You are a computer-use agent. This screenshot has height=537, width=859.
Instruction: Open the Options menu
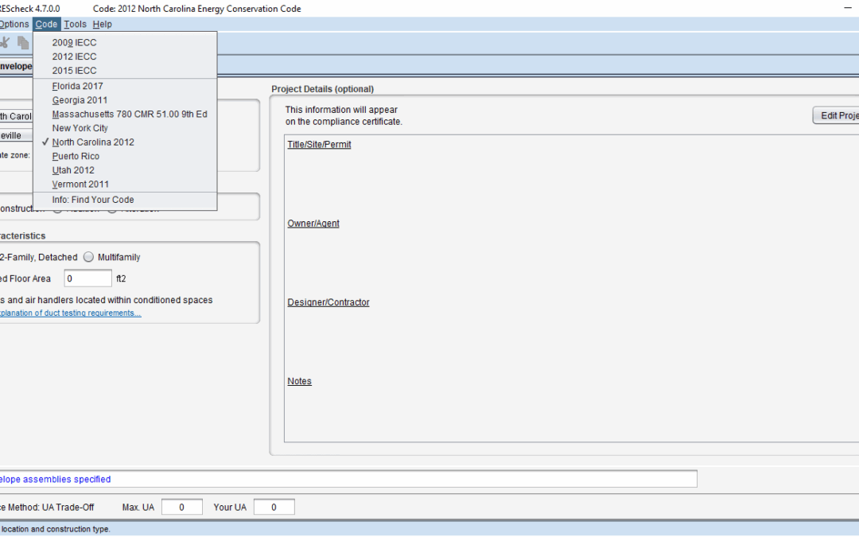(x=14, y=24)
